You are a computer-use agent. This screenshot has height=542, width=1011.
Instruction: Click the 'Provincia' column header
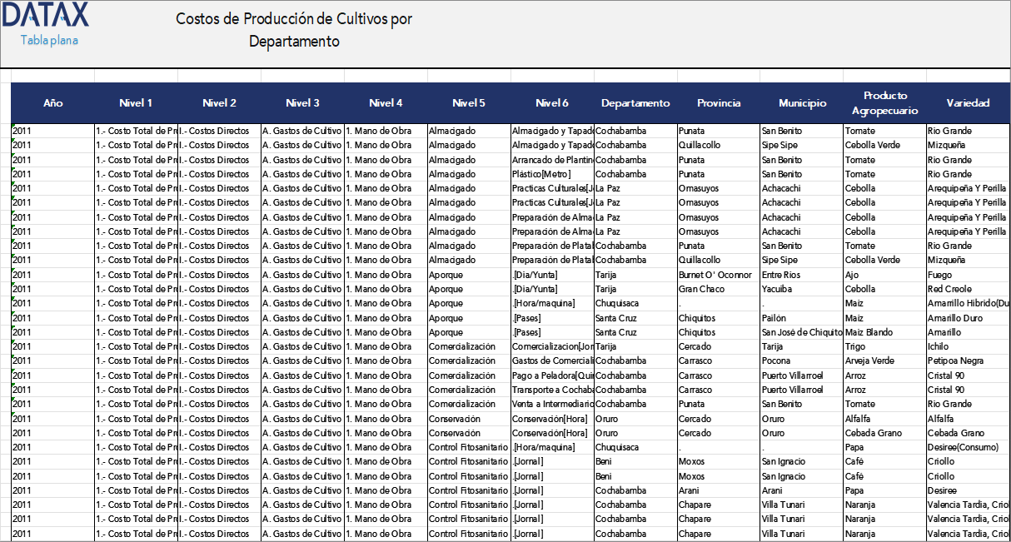(719, 102)
